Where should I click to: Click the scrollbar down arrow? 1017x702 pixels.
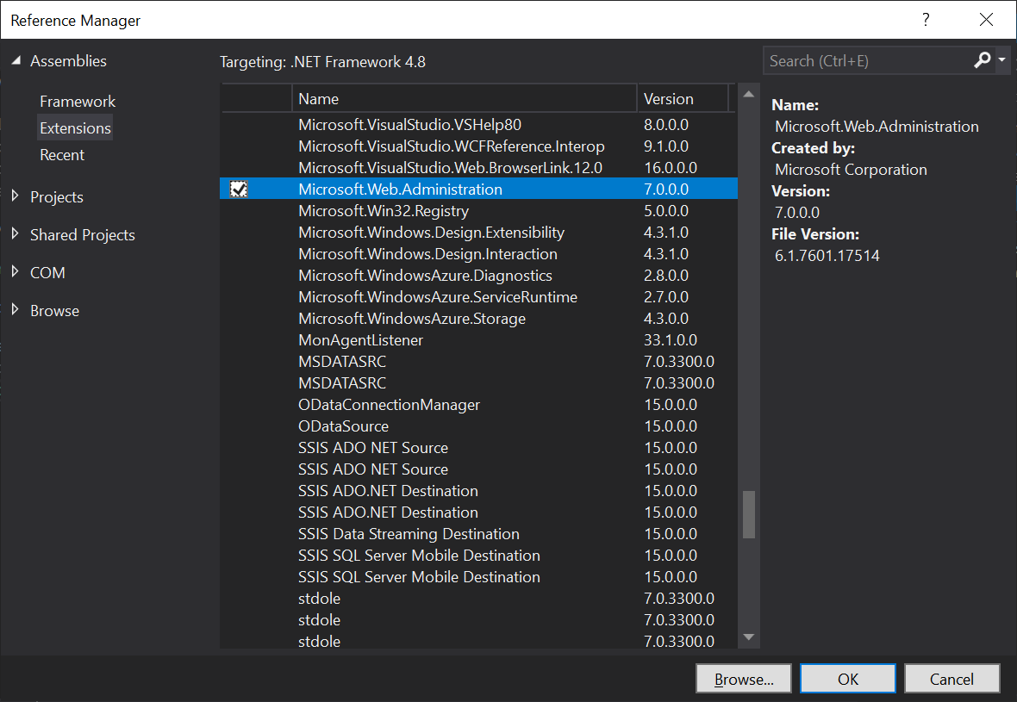(x=748, y=639)
